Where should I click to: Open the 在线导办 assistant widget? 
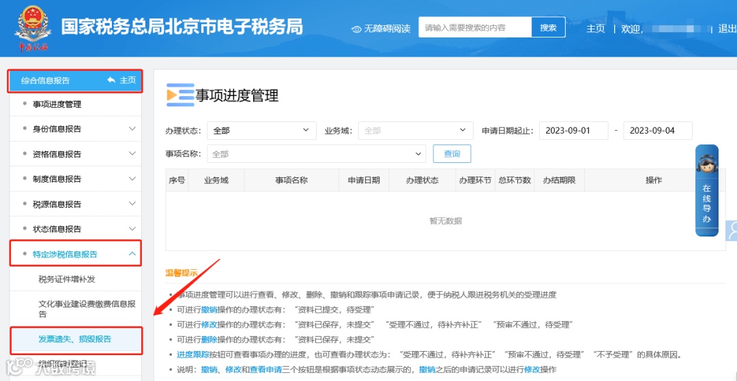click(x=706, y=190)
